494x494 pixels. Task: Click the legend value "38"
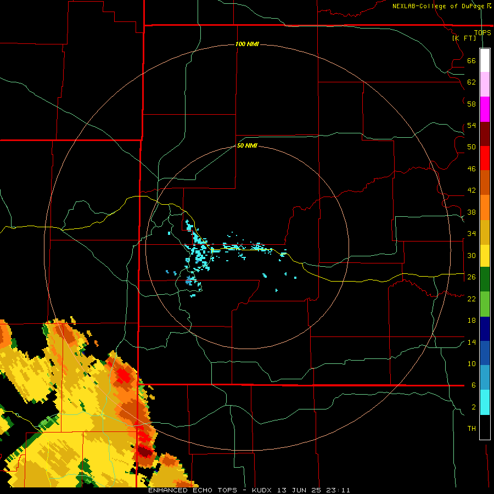click(471, 212)
